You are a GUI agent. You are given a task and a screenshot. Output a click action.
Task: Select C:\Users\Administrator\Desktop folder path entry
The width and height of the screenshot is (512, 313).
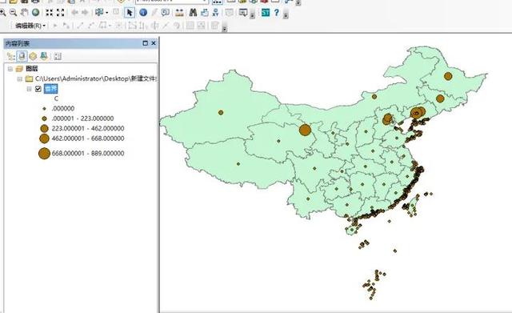[x=96, y=78]
